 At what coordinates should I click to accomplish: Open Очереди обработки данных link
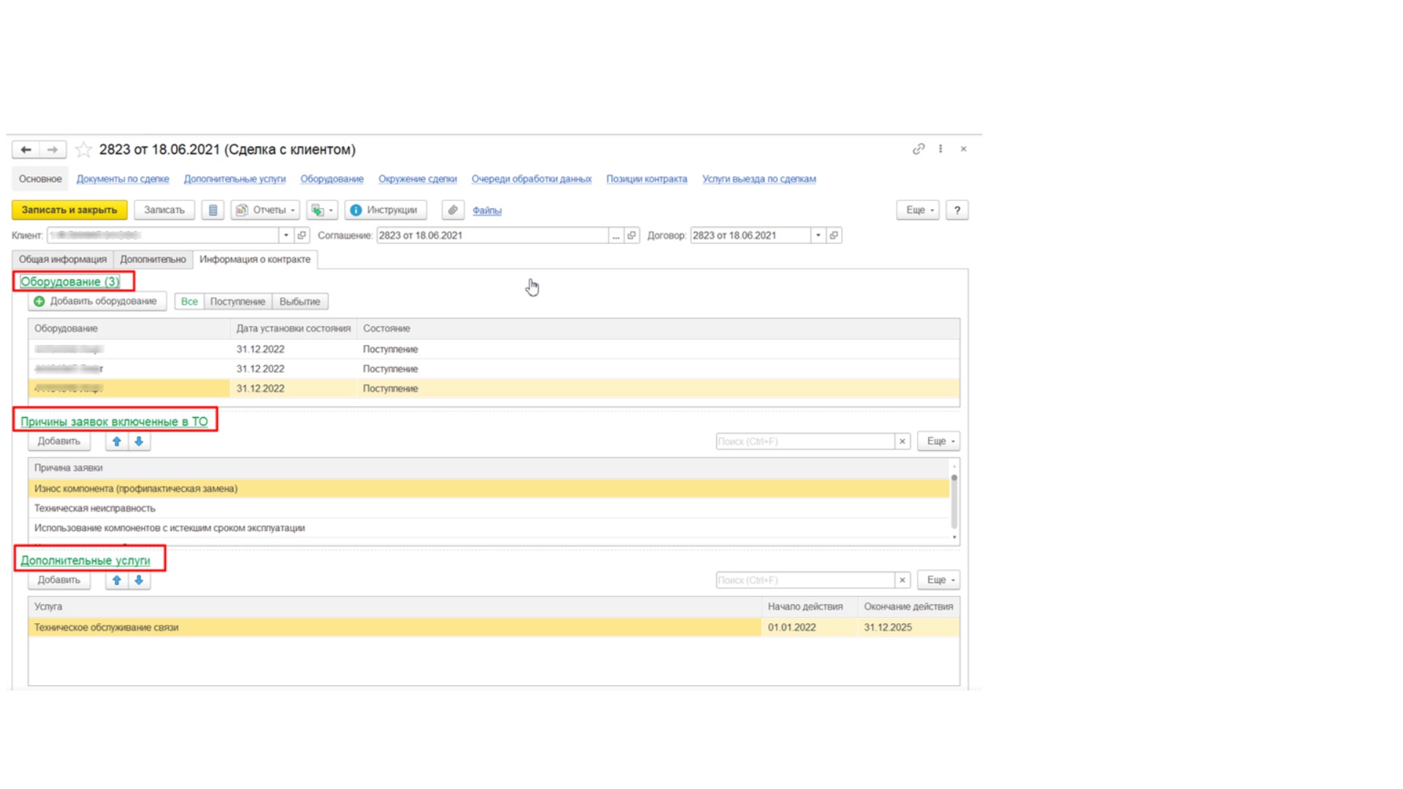[x=531, y=179]
